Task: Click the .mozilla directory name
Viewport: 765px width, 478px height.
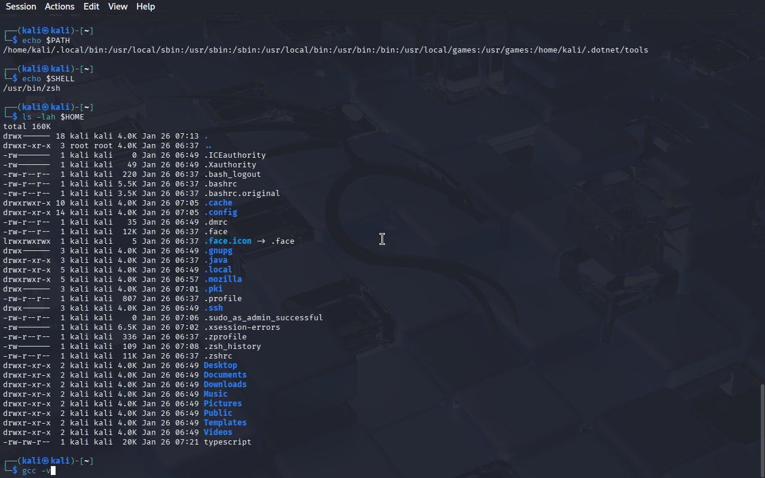Action: pos(222,280)
